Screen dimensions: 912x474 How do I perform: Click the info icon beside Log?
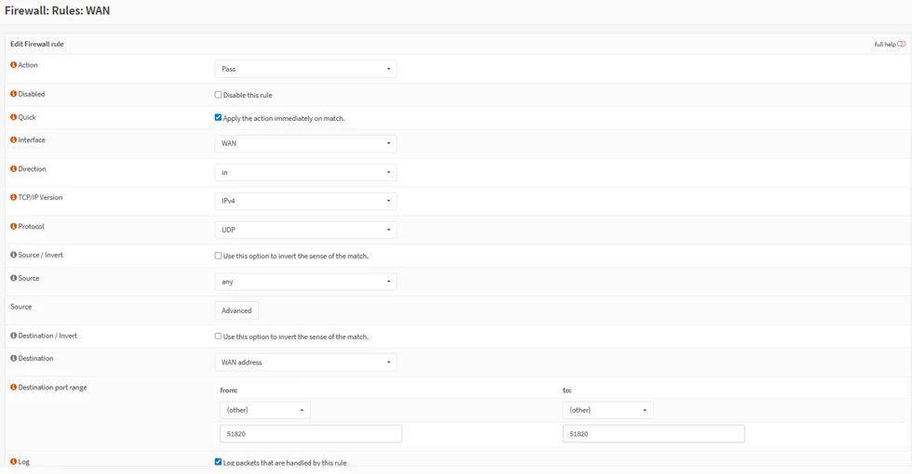14,462
